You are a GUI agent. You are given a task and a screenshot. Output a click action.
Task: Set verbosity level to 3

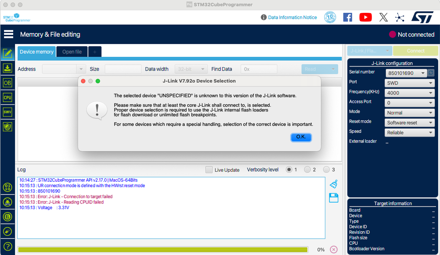click(326, 169)
